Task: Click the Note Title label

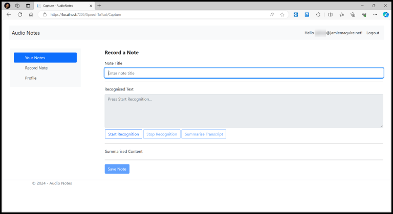Action: 114,63
